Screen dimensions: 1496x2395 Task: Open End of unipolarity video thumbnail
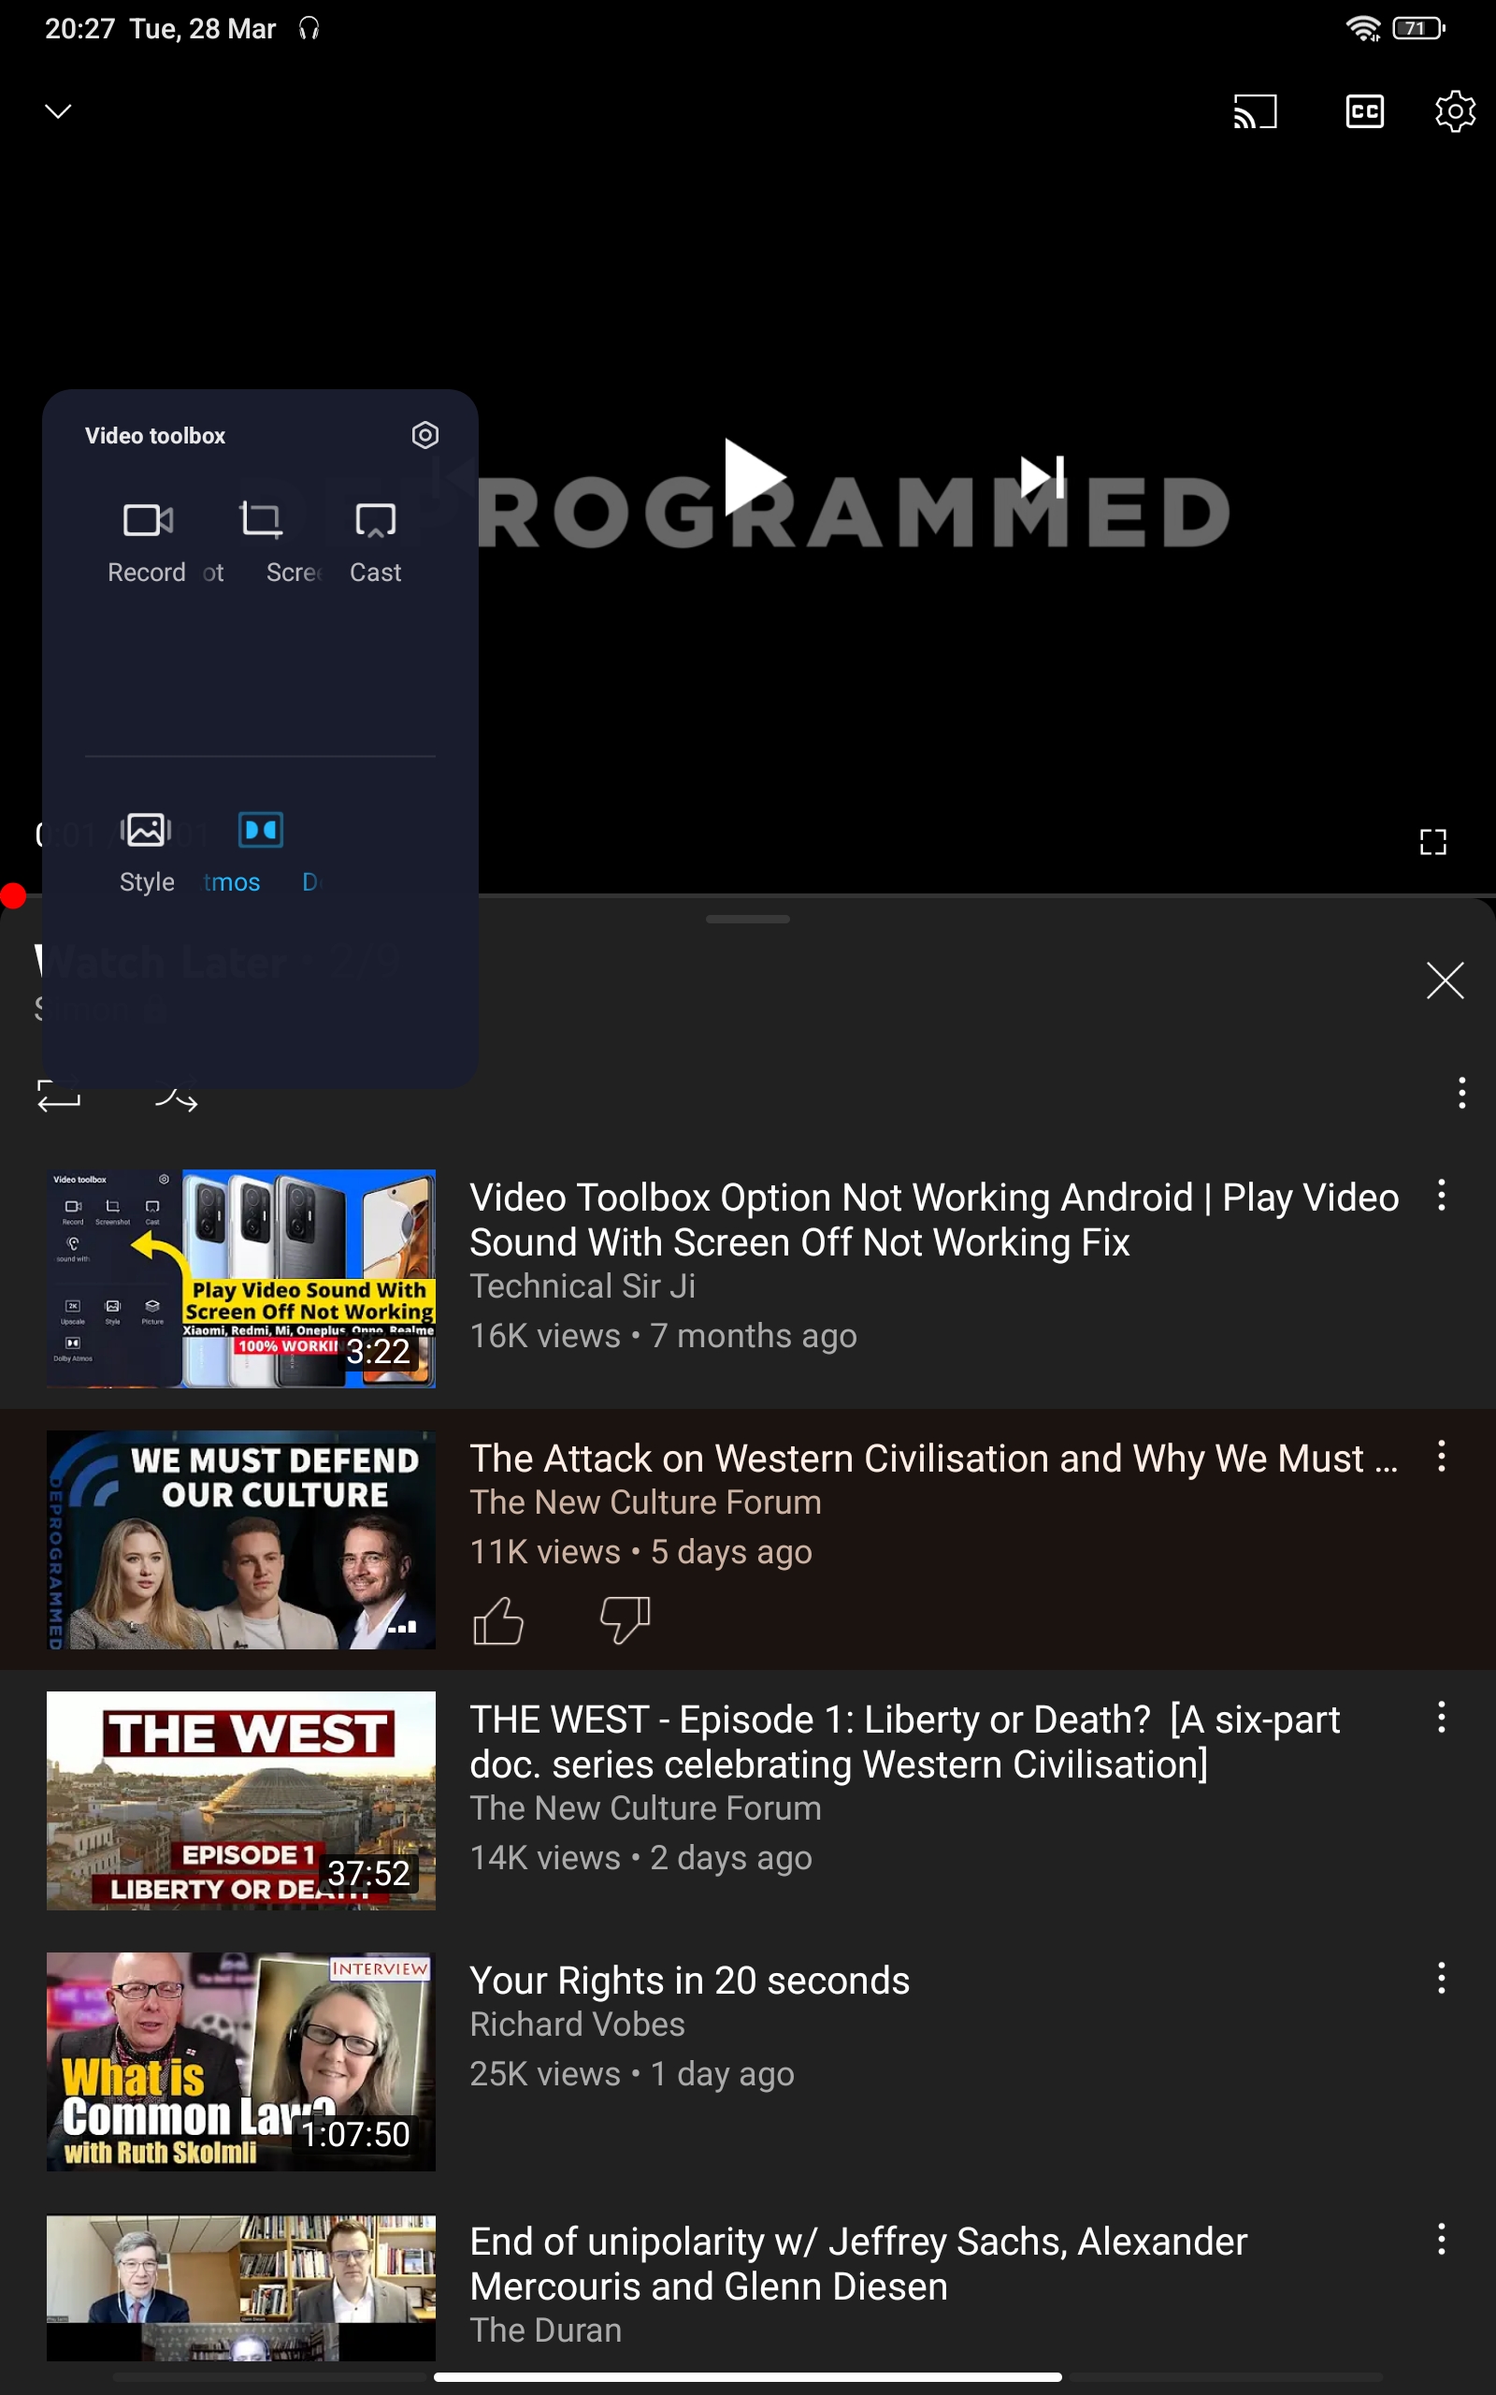[240, 2288]
